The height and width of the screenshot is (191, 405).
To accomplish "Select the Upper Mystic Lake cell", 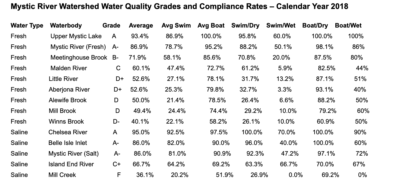I will coord(76,36).
